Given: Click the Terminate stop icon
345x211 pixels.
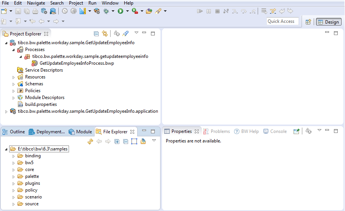Looking at the screenshot, I should click(217, 11).
